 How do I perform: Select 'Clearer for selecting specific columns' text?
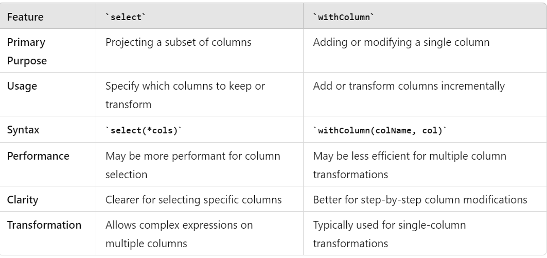pos(193,200)
